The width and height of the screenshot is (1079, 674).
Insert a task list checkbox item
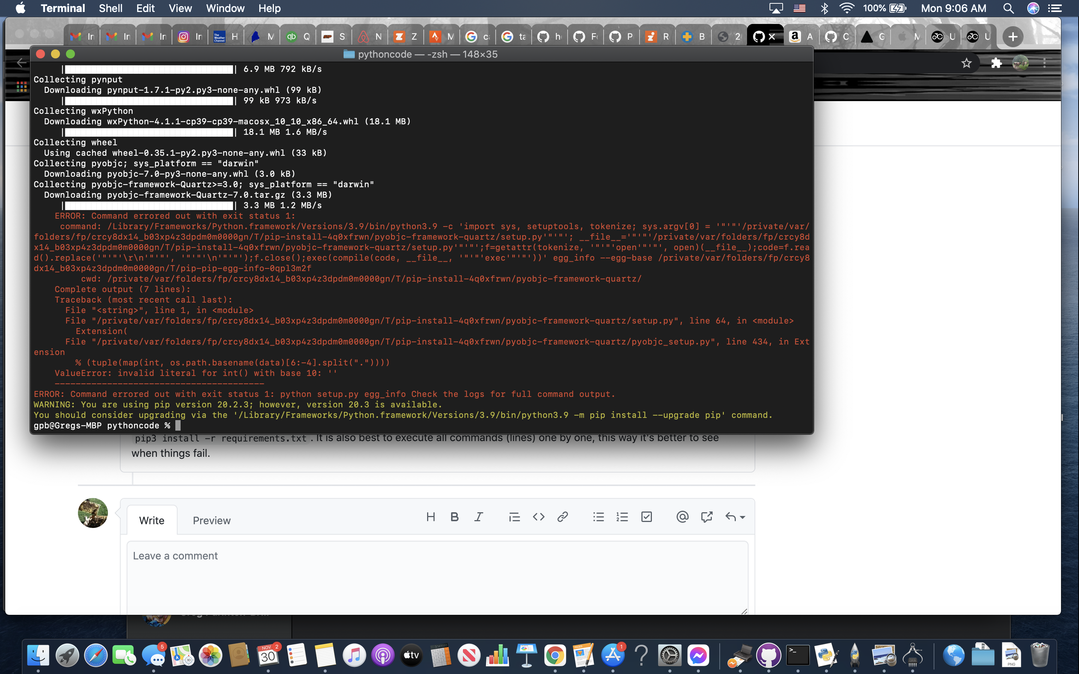[x=646, y=517]
